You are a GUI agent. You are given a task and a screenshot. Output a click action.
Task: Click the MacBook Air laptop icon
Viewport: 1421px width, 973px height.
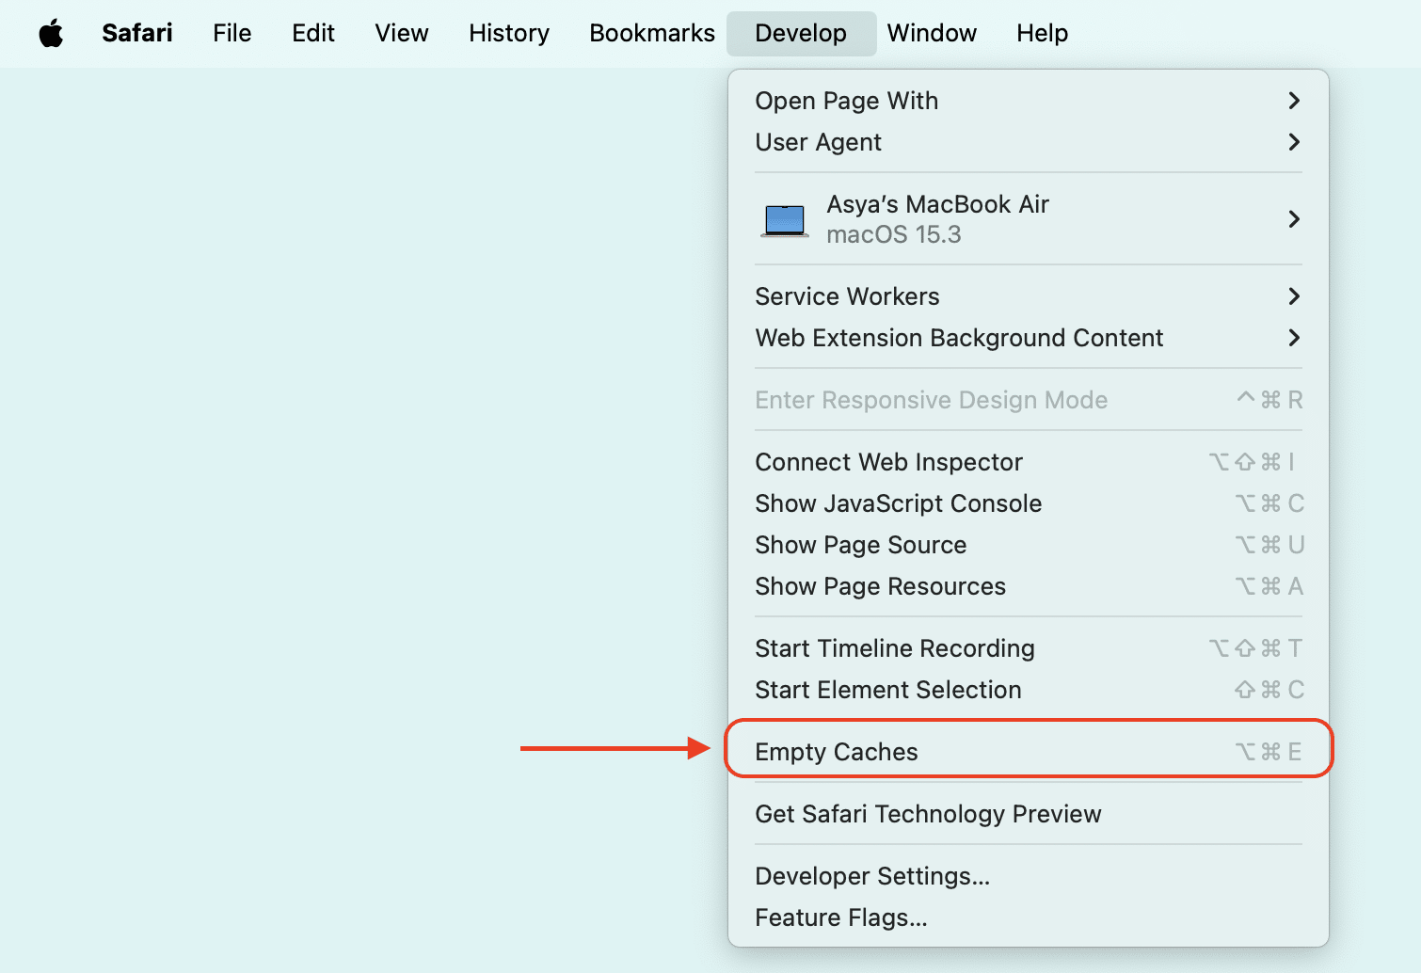point(784,220)
